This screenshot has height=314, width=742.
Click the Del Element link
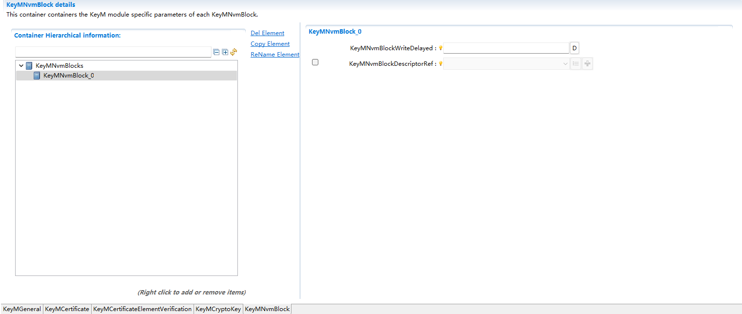pos(267,33)
